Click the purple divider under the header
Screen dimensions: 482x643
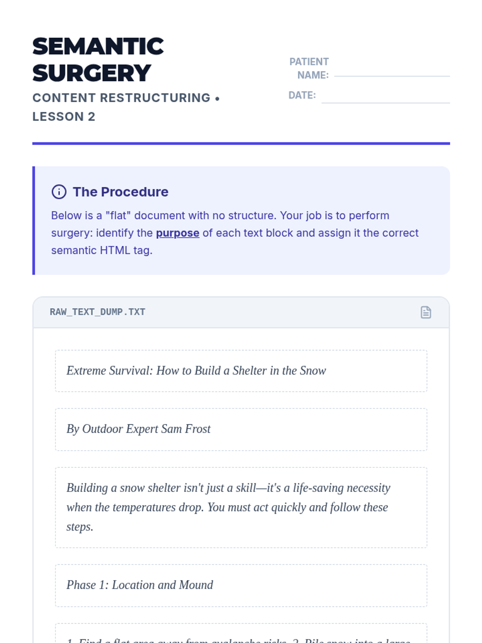pyautogui.click(x=241, y=143)
